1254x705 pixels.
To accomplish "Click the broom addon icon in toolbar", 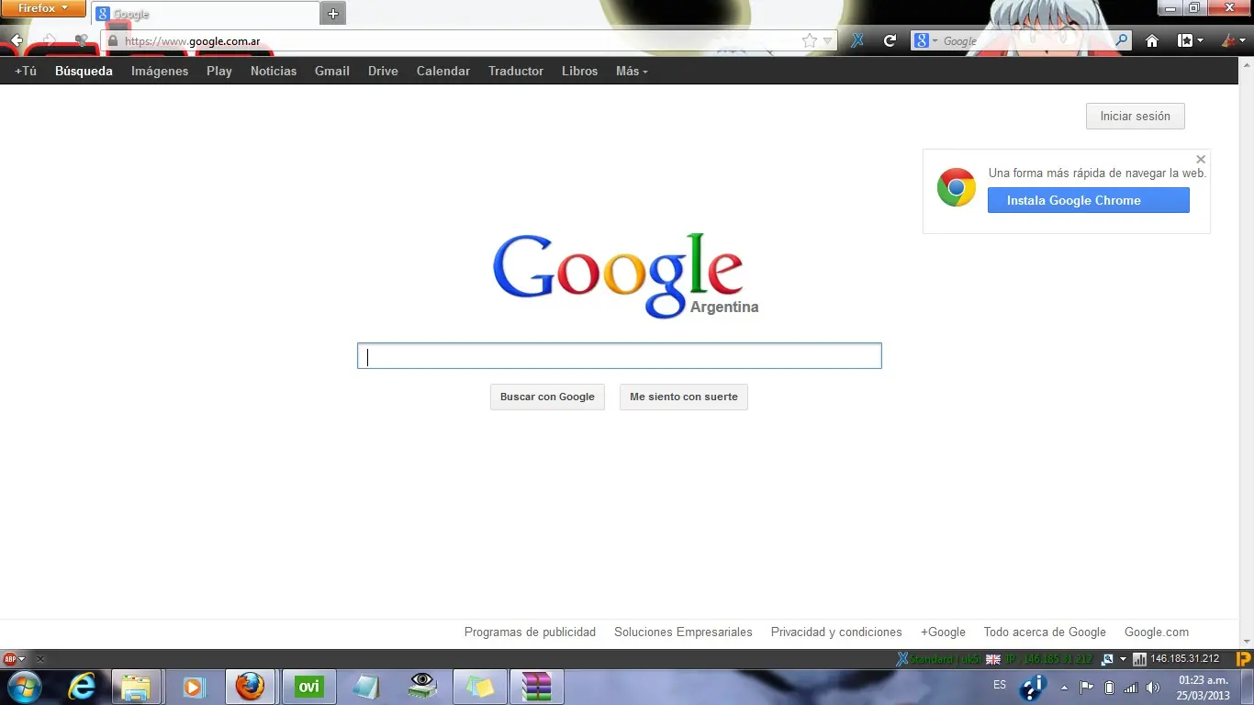I will tap(1229, 40).
